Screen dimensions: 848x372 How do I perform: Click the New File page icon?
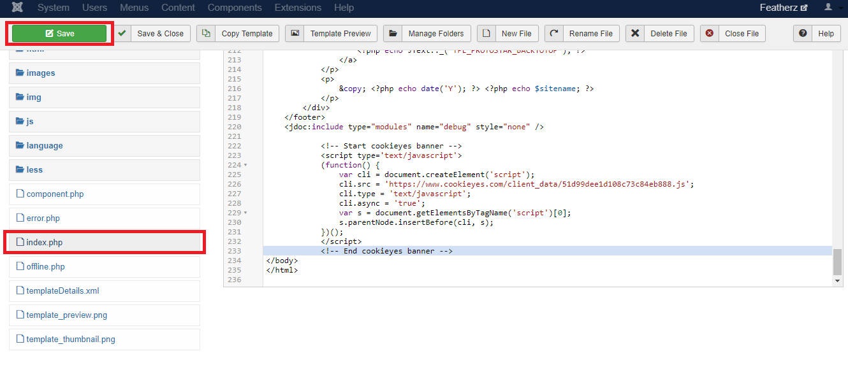pos(486,33)
